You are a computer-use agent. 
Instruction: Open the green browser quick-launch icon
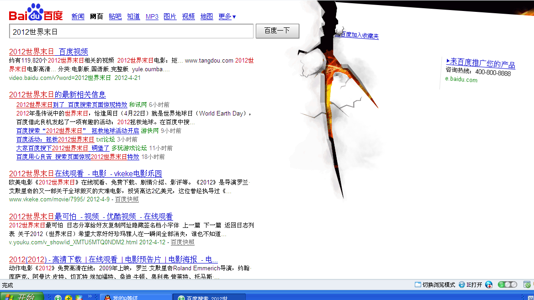click(58, 298)
